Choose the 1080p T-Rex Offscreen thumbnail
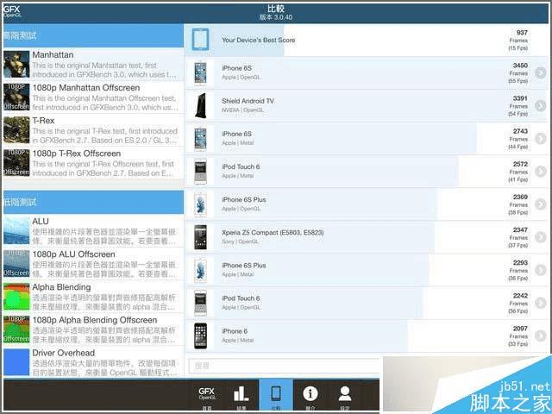Image resolution: width=552 pixels, height=414 pixels. pyautogui.click(x=16, y=163)
